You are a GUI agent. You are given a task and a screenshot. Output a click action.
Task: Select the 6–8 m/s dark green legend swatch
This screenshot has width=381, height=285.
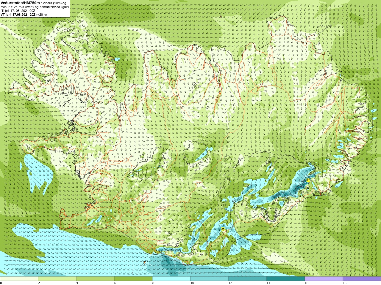(x=133, y=279)
